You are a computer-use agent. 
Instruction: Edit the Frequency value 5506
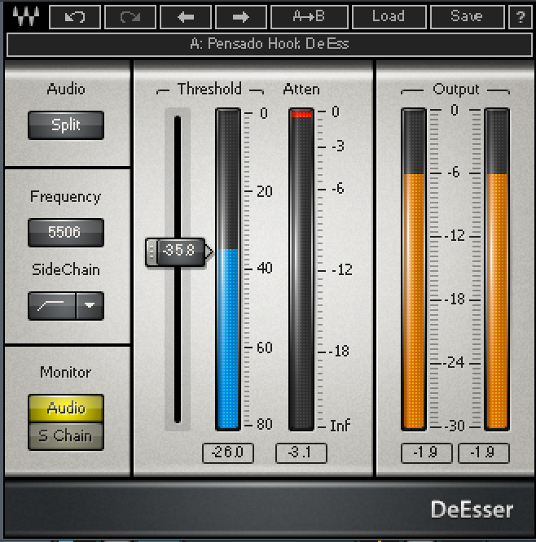point(66,232)
